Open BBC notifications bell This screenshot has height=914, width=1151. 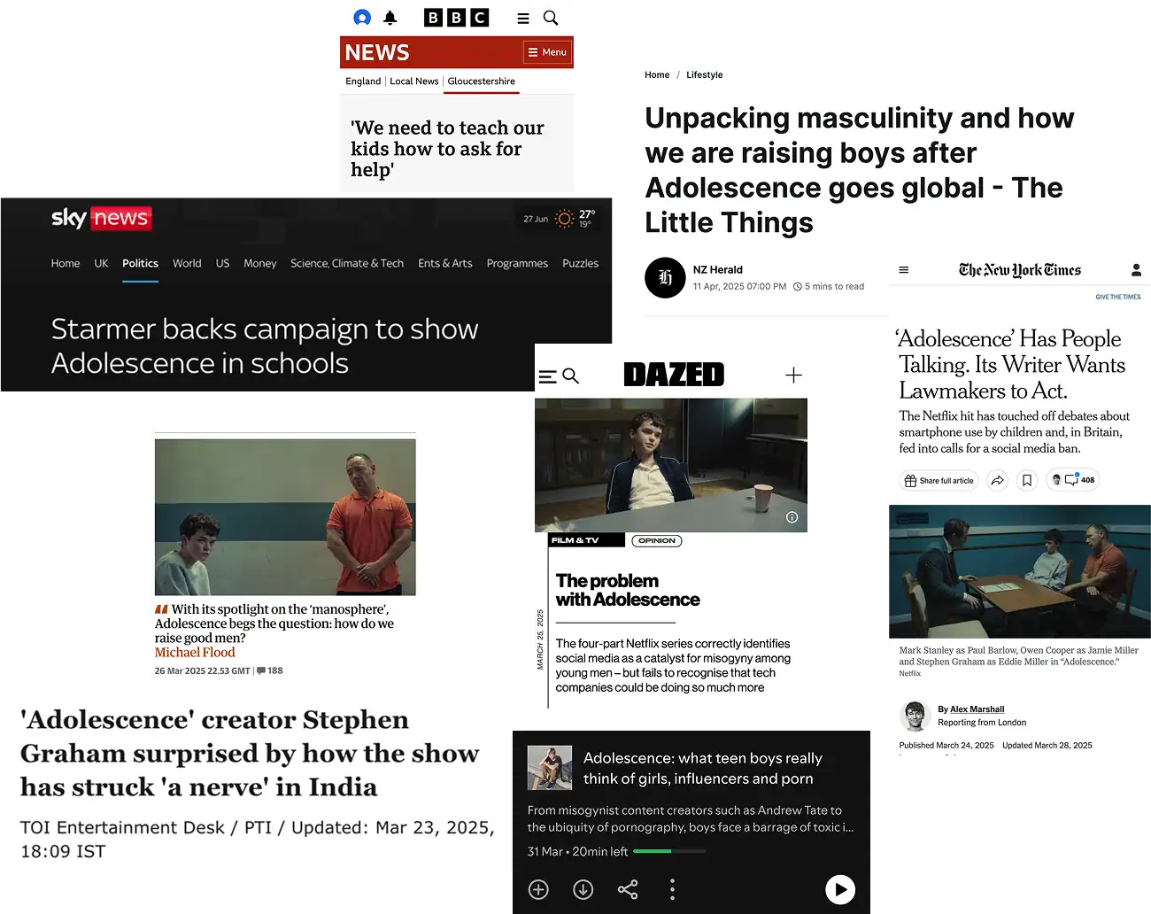coord(390,18)
